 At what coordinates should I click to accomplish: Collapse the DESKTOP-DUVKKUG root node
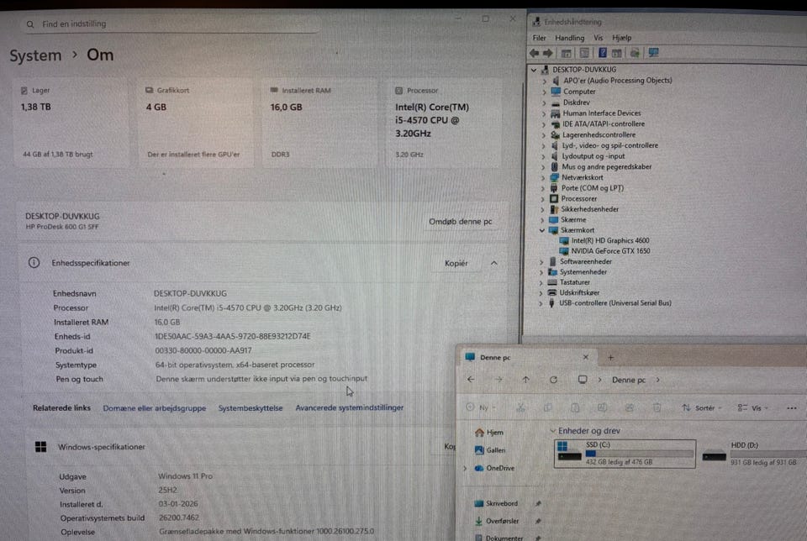[534, 70]
